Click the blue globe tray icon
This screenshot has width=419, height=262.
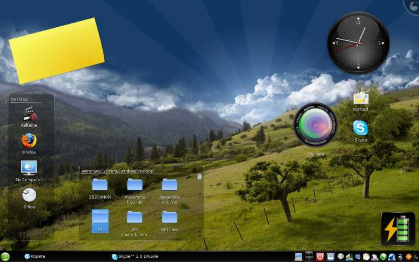(392, 257)
